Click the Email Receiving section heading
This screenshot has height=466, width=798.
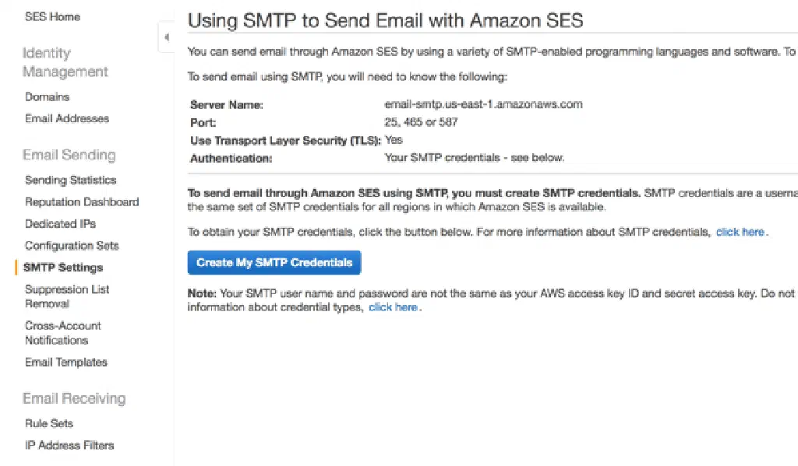coord(73,398)
